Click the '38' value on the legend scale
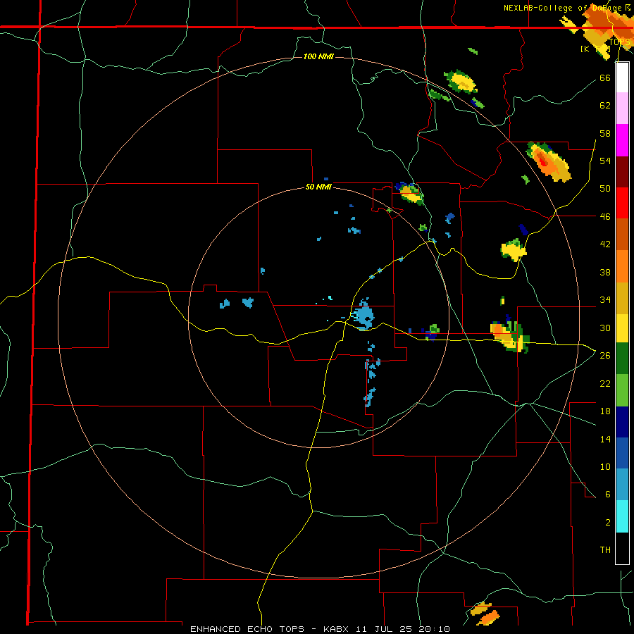The width and height of the screenshot is (634, 634). point(605,272)
